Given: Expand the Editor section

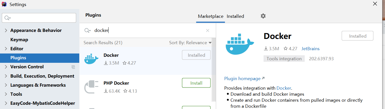Looking at the screenshot, I should (6, 49).
